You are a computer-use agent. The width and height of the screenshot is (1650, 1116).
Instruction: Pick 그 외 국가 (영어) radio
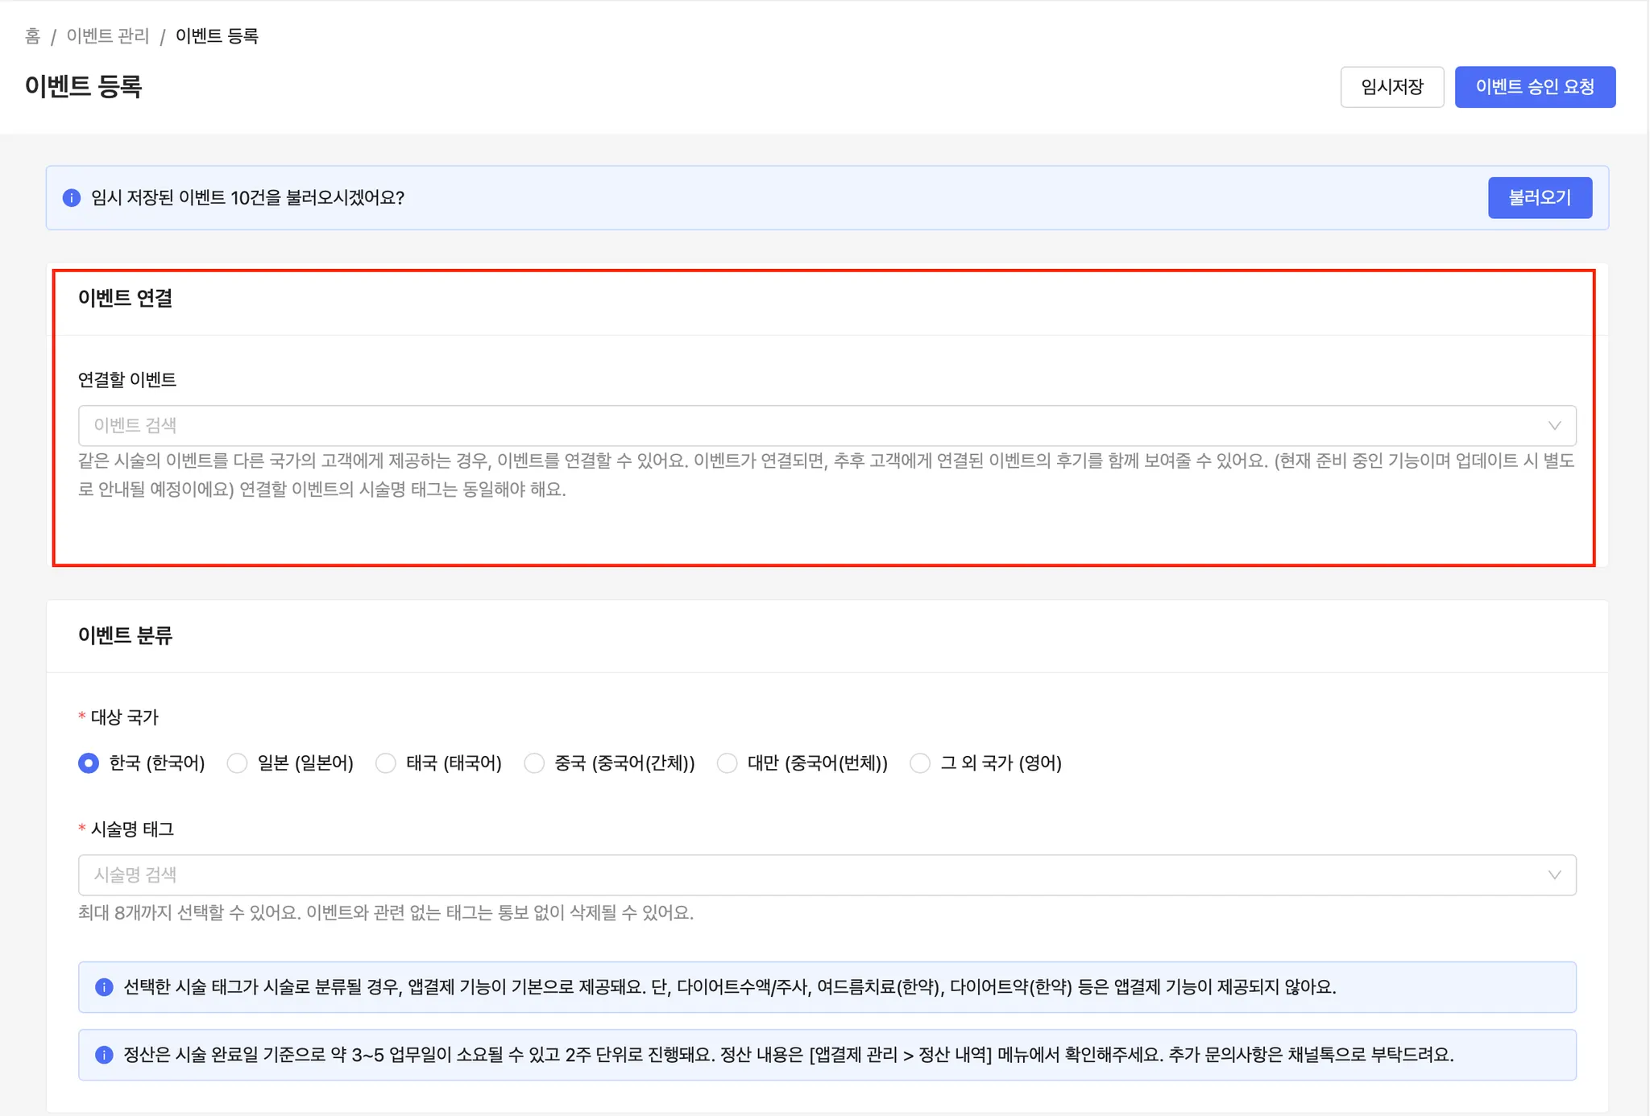[920, 763]
